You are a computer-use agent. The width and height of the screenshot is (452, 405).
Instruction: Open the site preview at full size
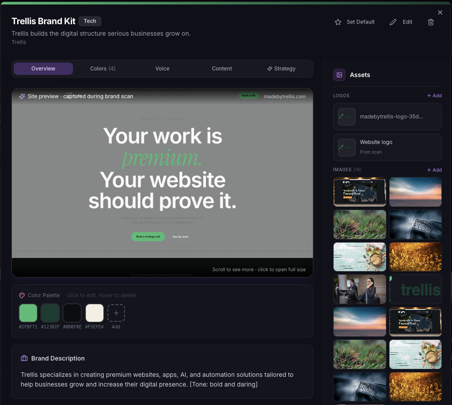pyautogui.click(x=162, y=182)
